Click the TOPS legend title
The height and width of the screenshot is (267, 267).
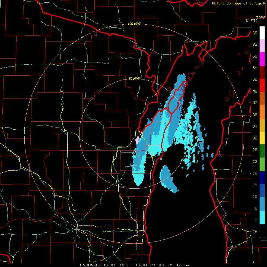(261, 18)
